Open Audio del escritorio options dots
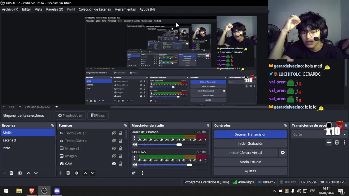349x196 pixels. pos(134,138)
